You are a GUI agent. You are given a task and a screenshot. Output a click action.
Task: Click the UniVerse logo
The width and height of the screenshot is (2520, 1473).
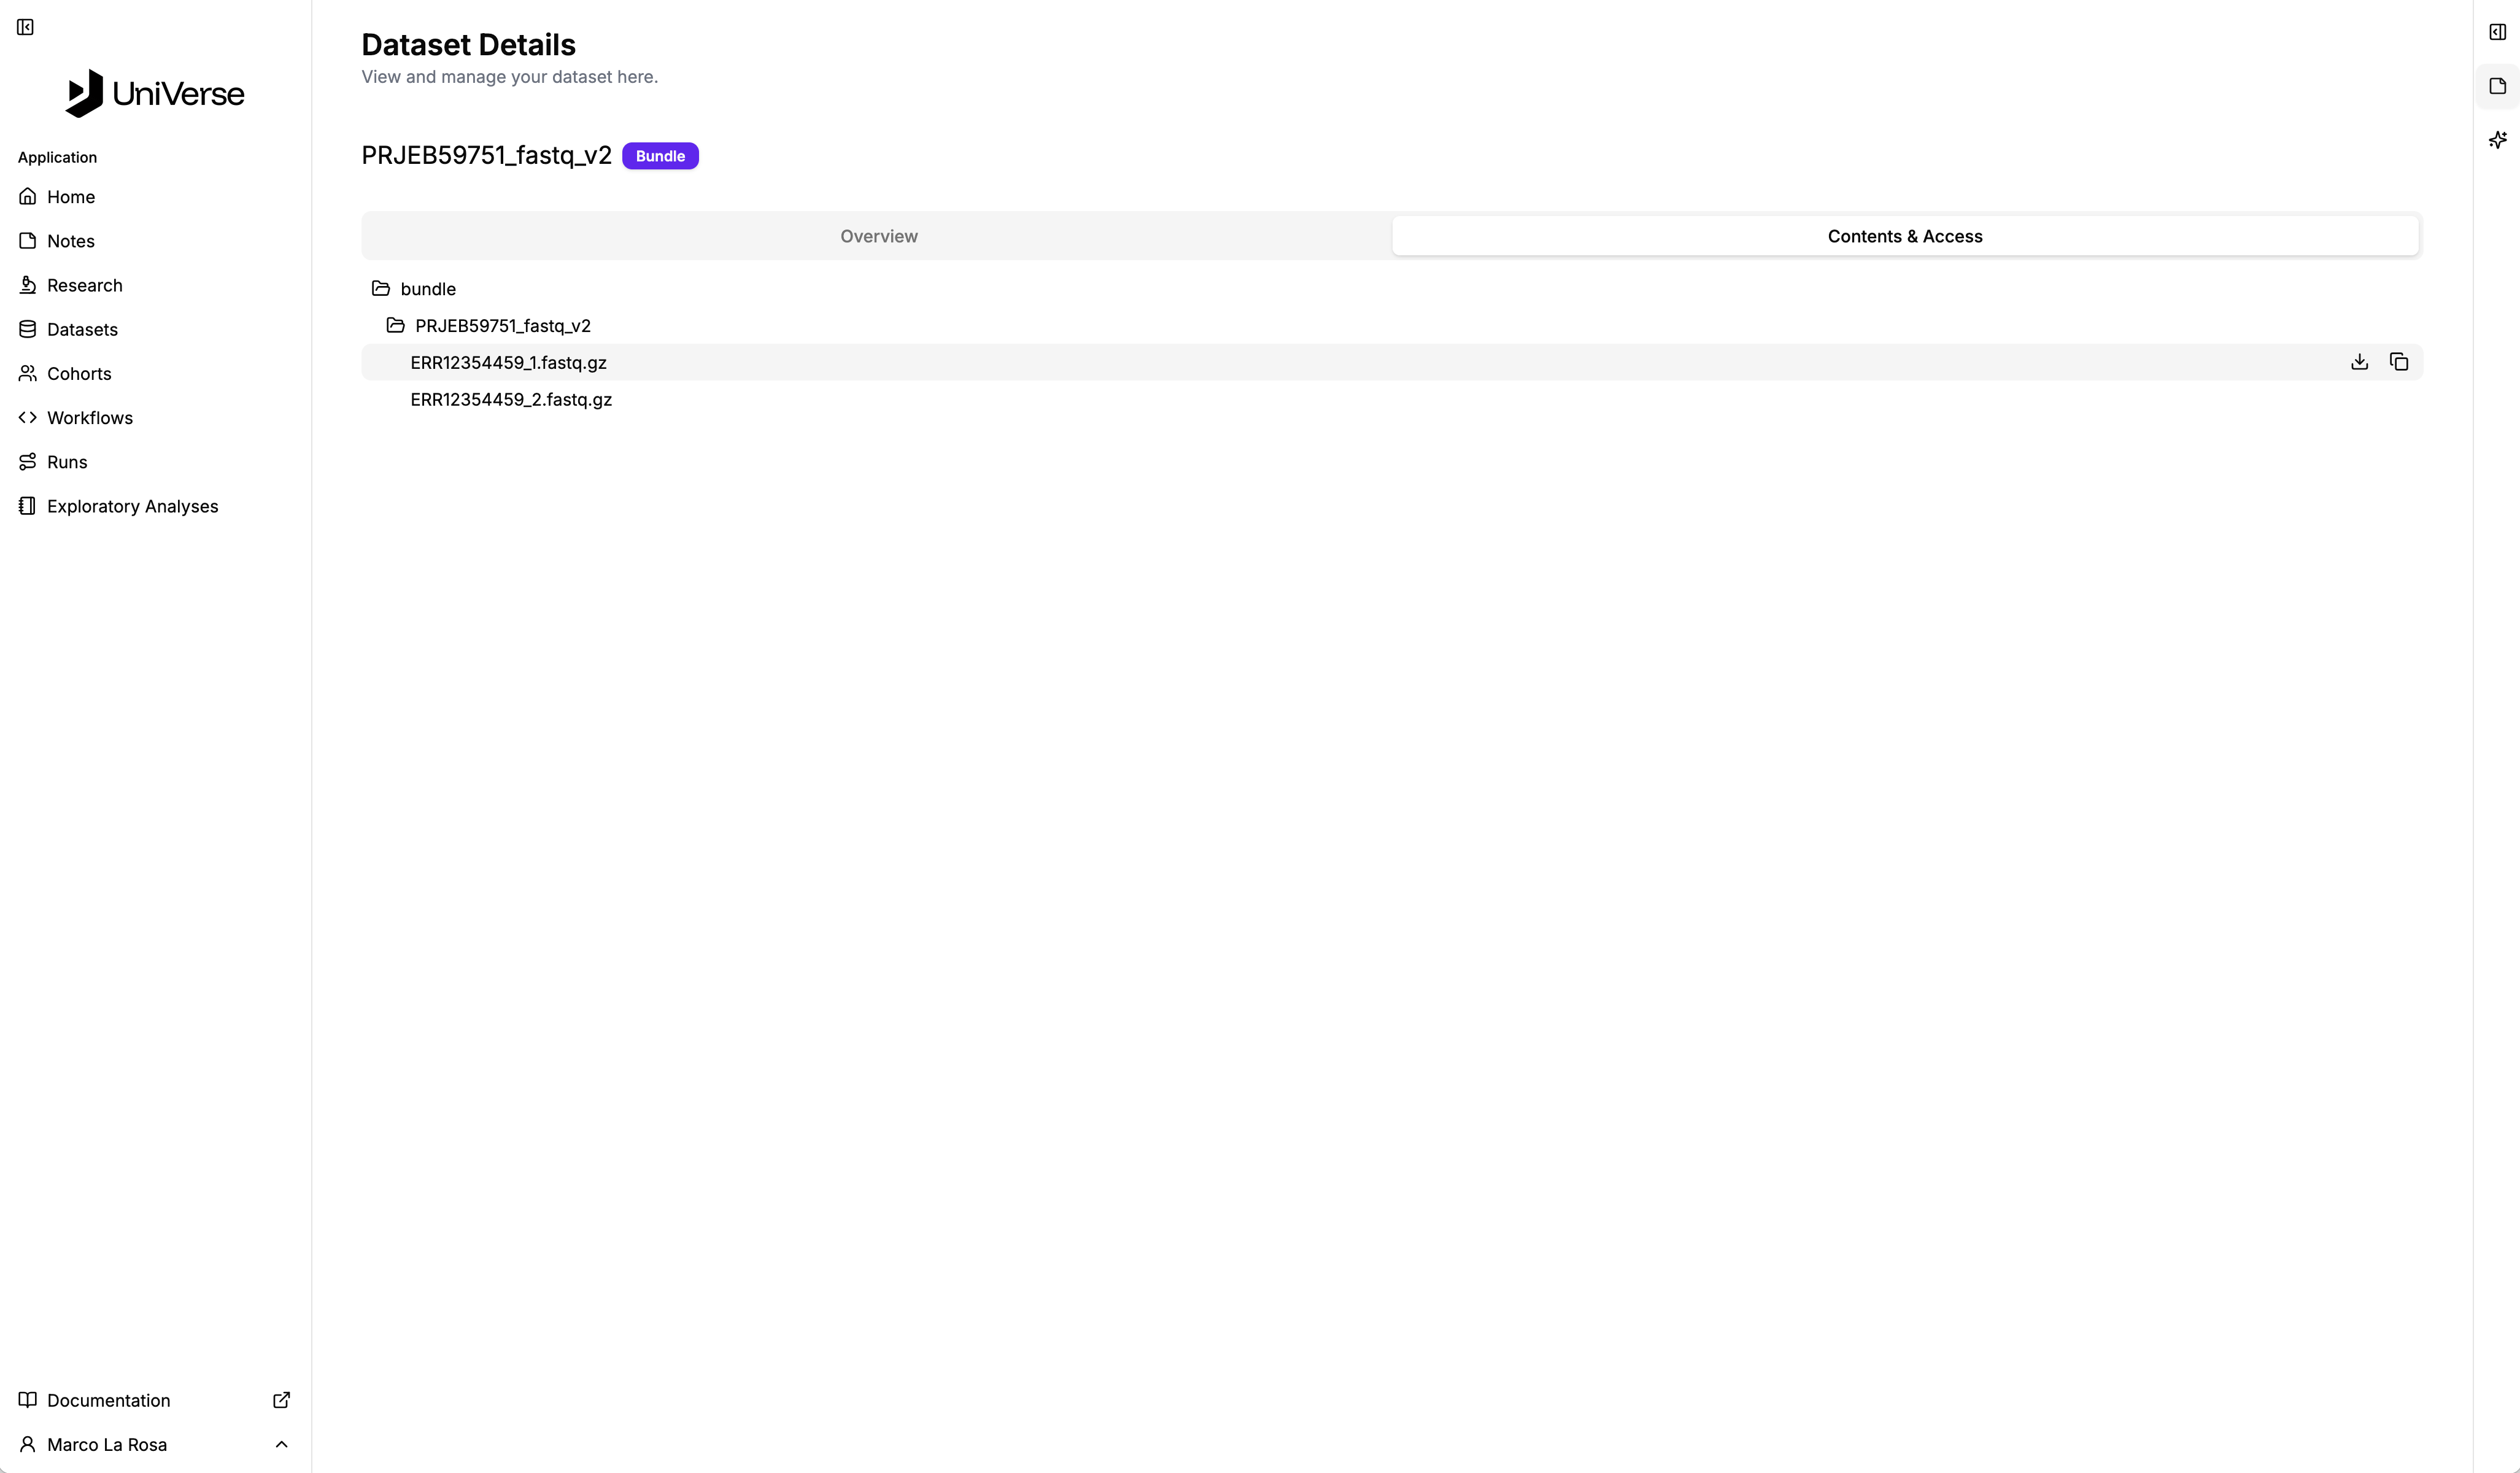(155, 93)
